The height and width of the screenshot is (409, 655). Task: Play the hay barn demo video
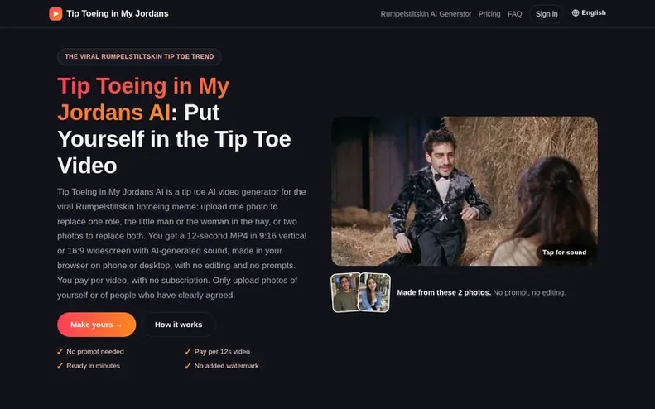pos(465,191)
